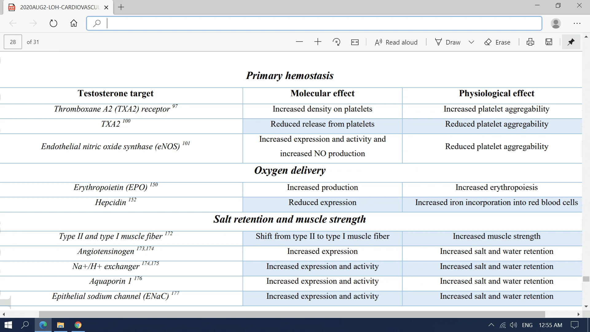This screenshot has height=332, width=590.
Task: Open the volume control icon
Action: point(513,325)
